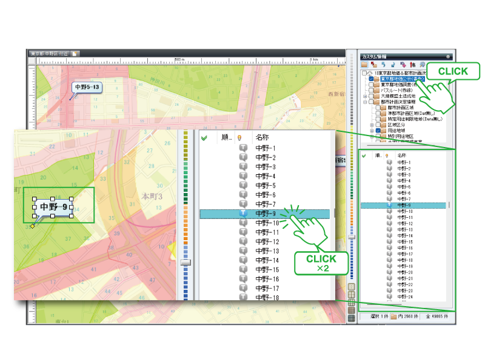Click the blue left-curved arrow toolbar icon
This screenshot has height=363, width=485.
pos(384,65)
